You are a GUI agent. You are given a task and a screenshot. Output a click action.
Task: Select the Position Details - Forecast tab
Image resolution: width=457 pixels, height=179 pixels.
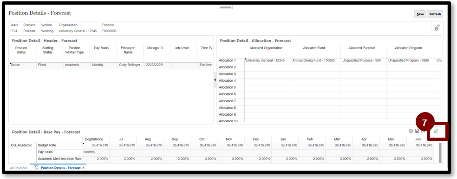click(x=61, y=168)
